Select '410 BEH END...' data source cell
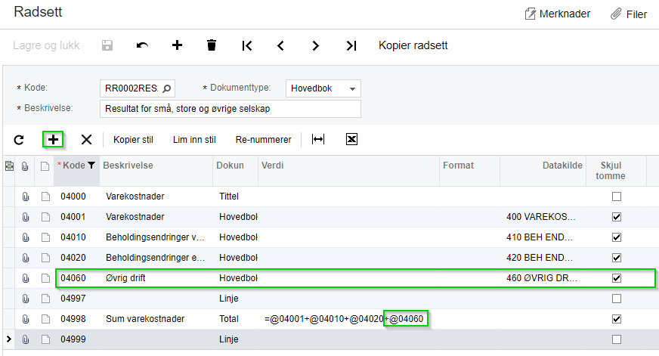659x356 pixels. 543,237
